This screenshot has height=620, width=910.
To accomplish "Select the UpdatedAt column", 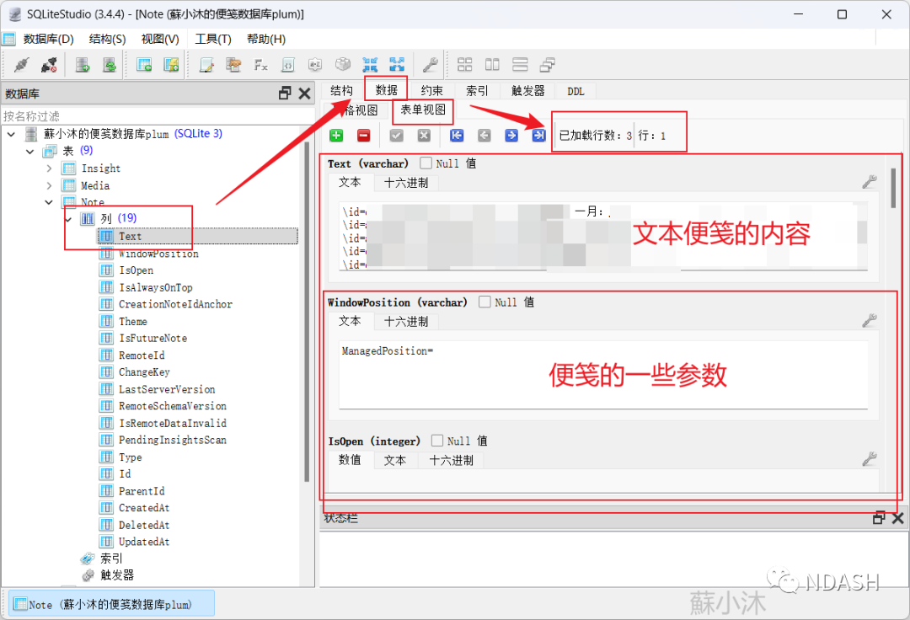I will [144, 542].
